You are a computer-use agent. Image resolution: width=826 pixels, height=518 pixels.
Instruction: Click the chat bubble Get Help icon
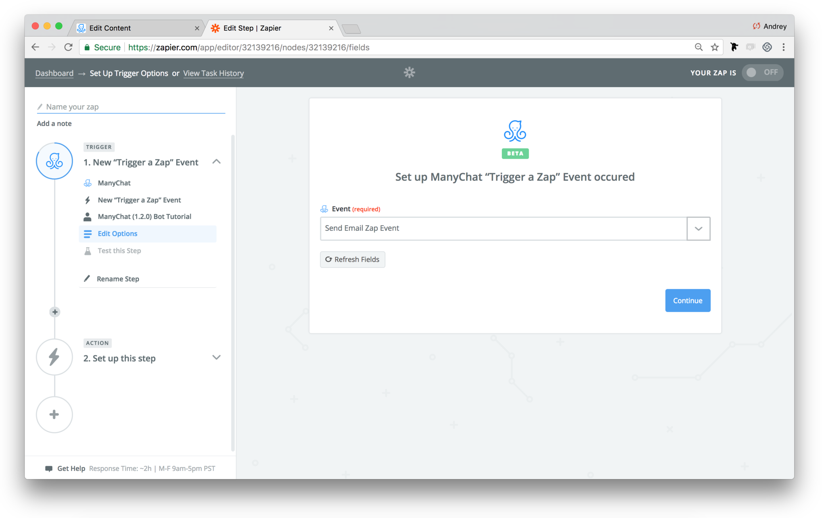point(49,468)
